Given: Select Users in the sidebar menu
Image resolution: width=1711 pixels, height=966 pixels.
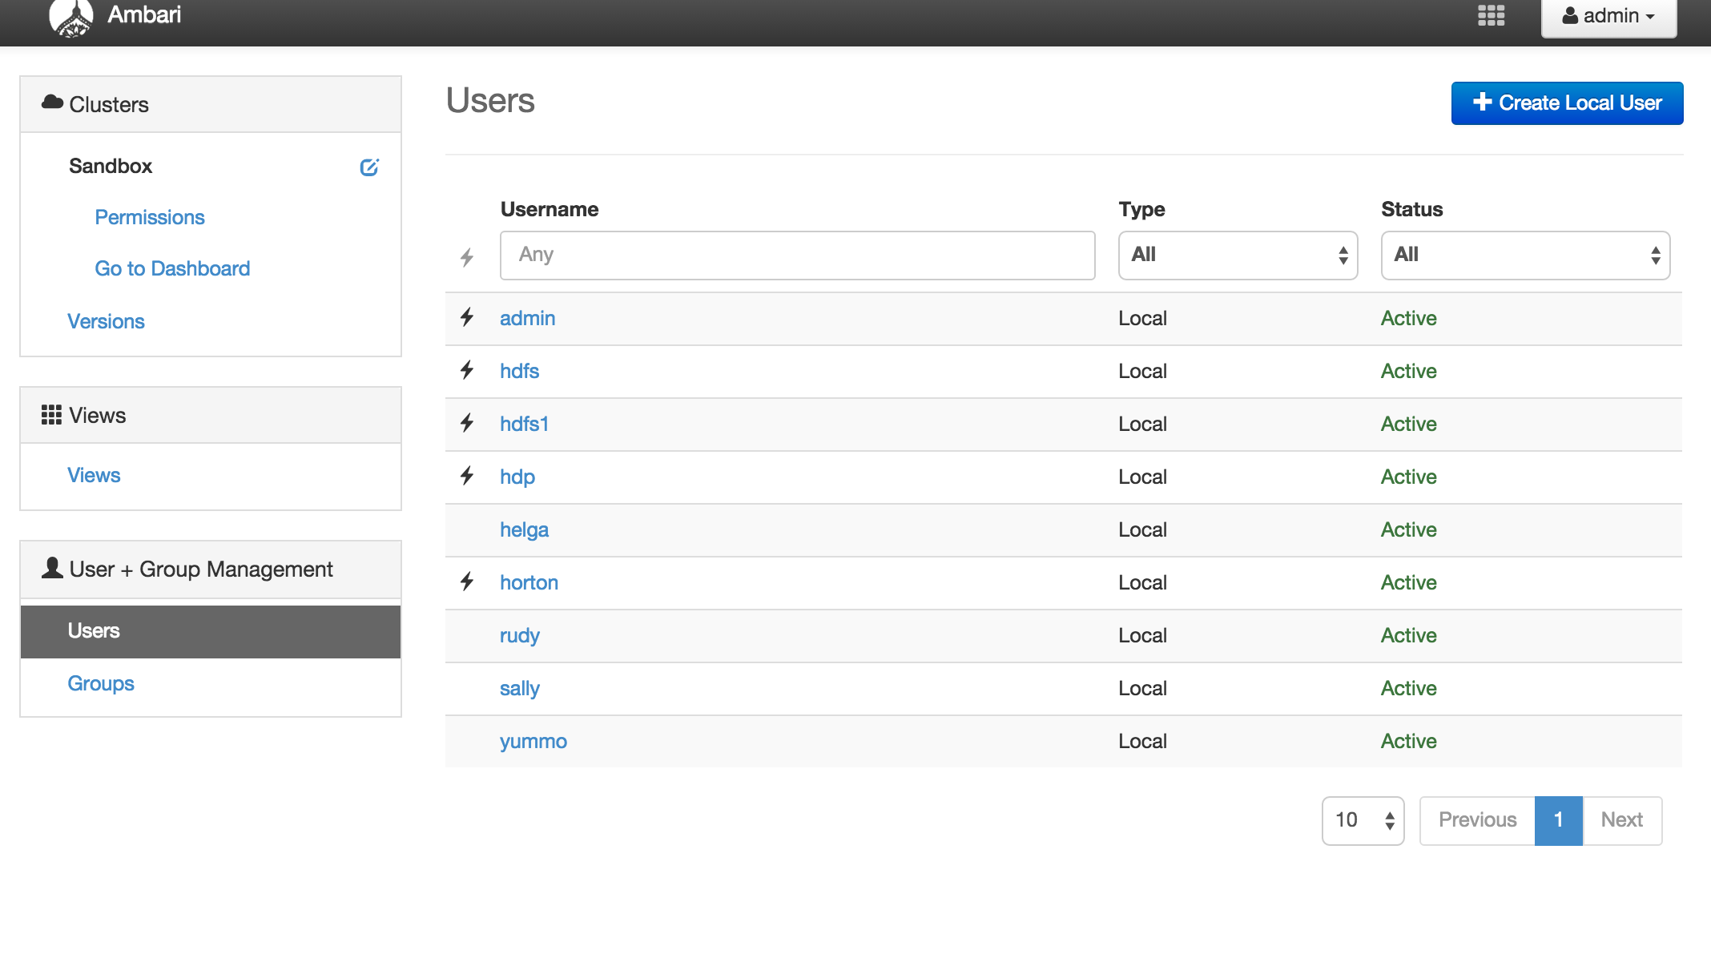Looking at the screenshot, I should 94,631.
